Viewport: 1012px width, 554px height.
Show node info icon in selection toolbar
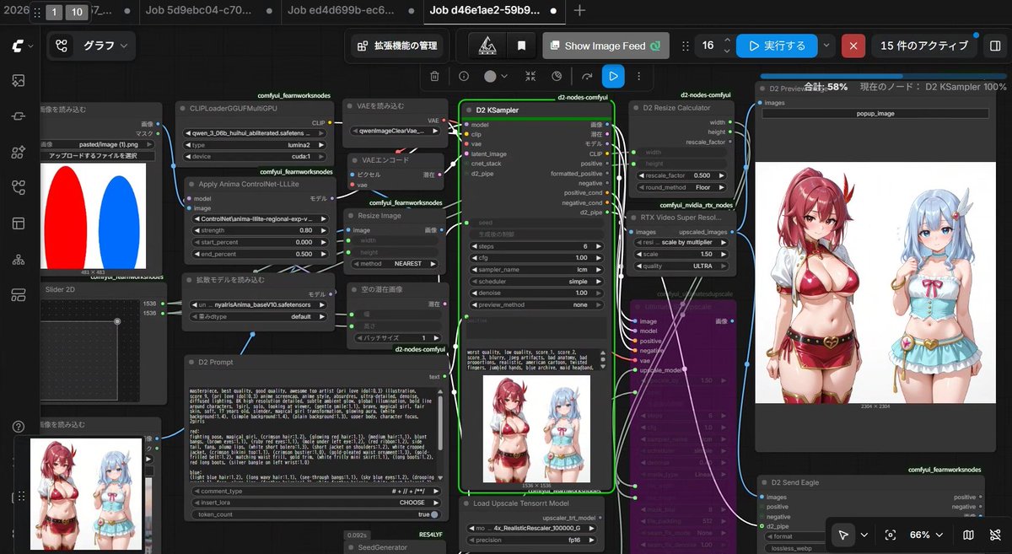point(464,76)
